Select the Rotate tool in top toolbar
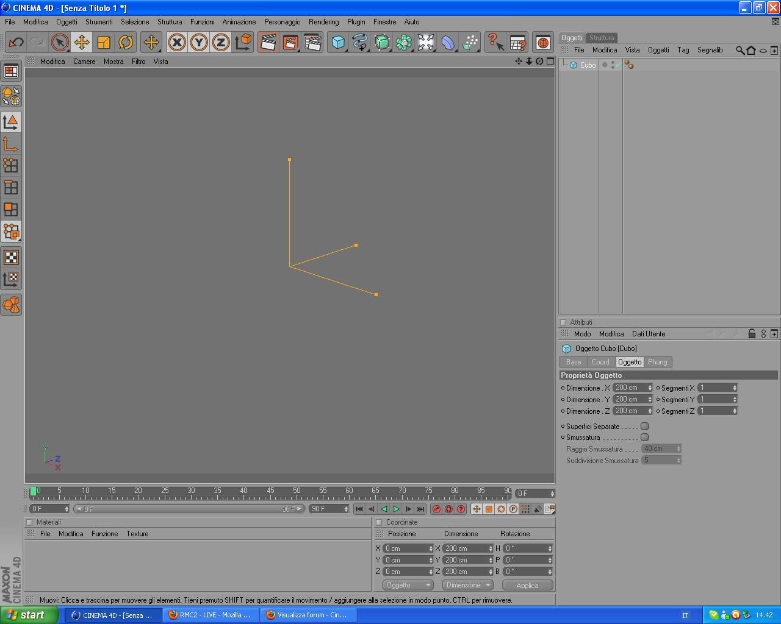This screenshot has width=781, height=624. point(126,42)
